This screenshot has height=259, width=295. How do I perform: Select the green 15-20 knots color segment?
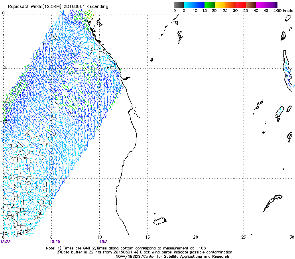[210, 5]
